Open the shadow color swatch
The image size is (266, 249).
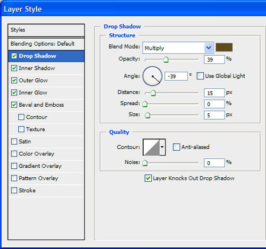[x=224, y=47]
